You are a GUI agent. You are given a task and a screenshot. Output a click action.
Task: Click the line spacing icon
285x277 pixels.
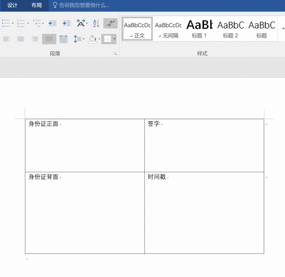pyautogui.click(x=78, y=39)
